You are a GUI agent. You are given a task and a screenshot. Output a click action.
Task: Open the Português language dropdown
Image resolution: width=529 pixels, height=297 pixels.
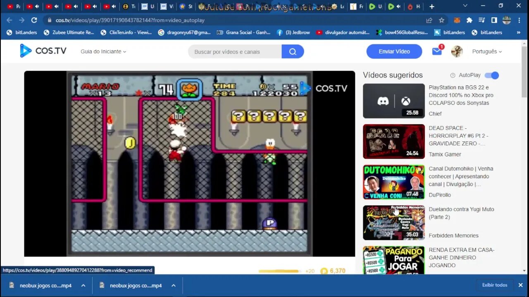tap(487, 52)
